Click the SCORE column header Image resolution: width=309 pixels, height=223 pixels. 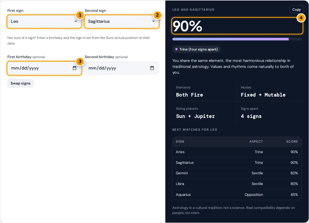292,142
